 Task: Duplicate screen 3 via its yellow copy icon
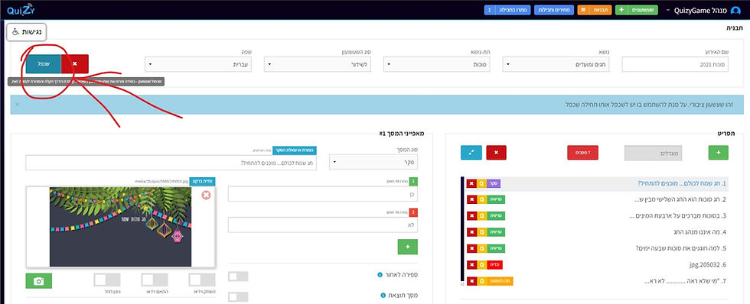[x=481, y=215]
